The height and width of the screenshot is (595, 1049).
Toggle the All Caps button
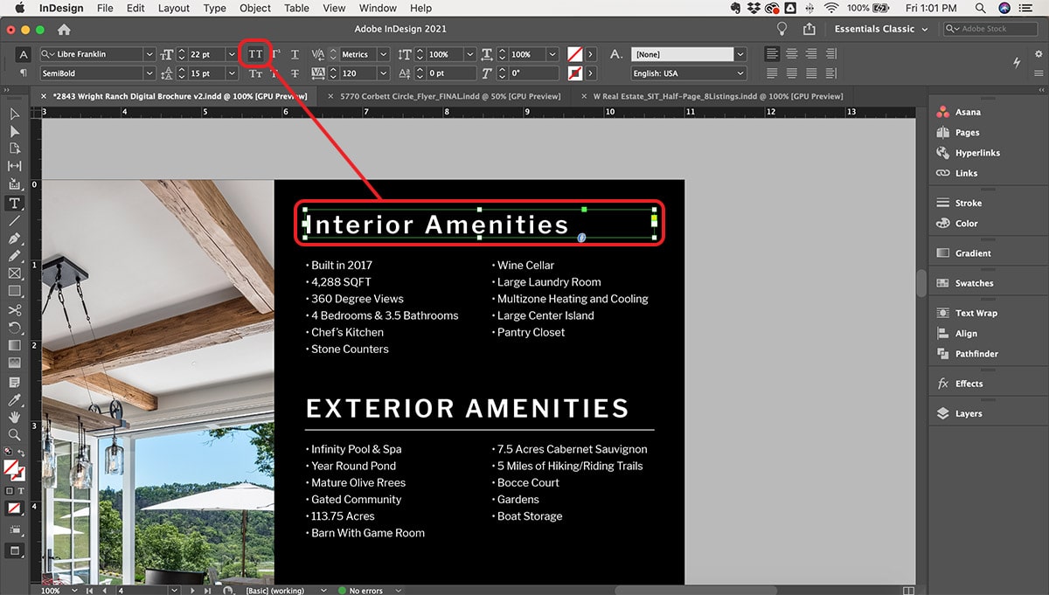tap(255, 54)
